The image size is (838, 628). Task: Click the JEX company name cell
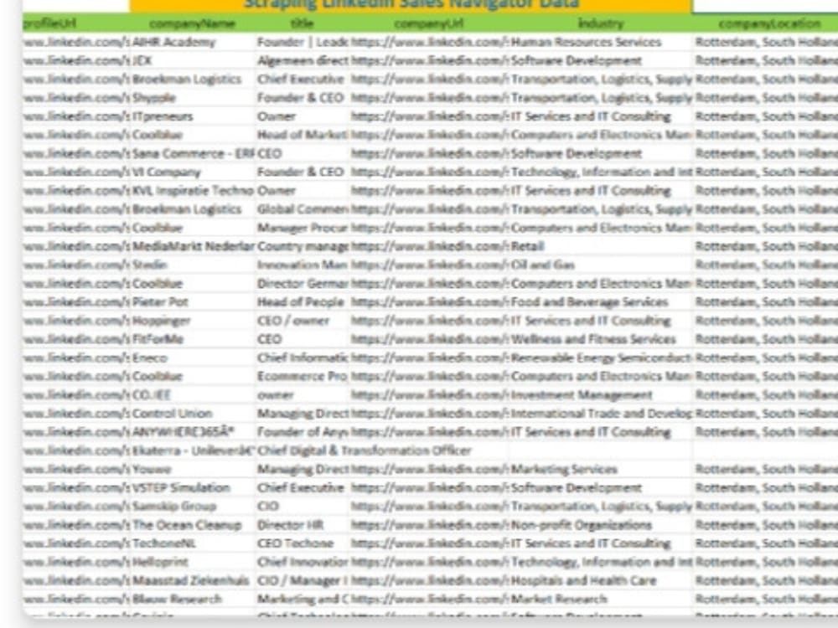click(x=193, y=61)
